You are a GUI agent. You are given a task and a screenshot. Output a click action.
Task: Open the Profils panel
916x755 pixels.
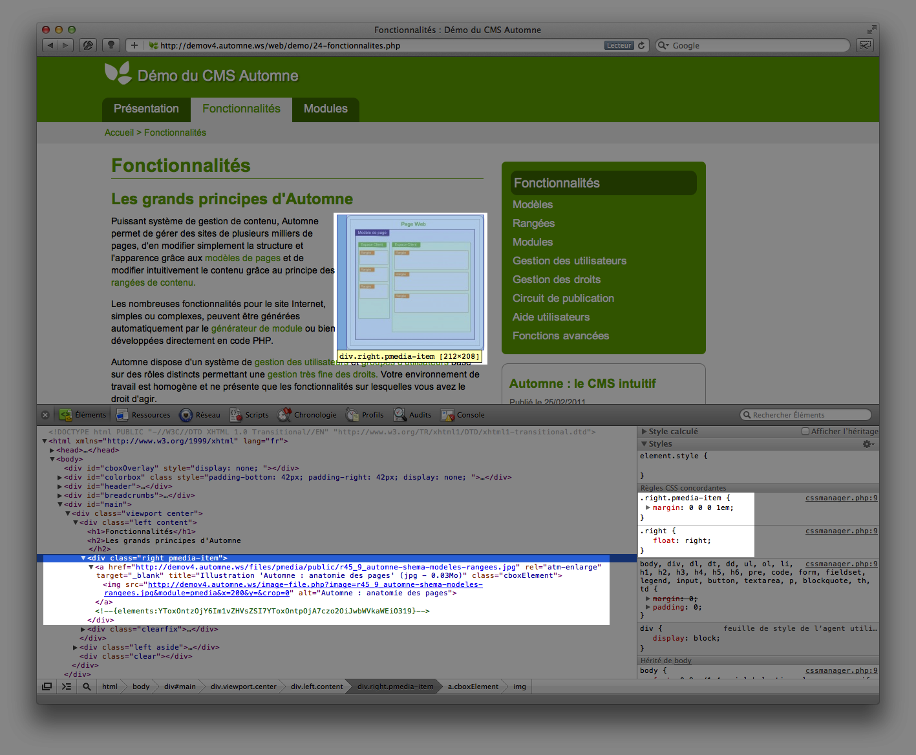[x=365, y=415]
